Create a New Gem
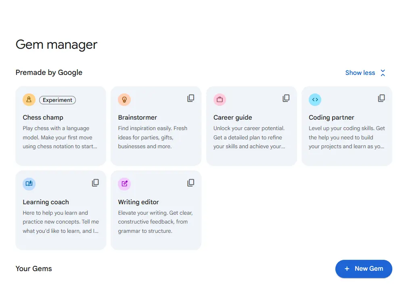 (364, 269)
